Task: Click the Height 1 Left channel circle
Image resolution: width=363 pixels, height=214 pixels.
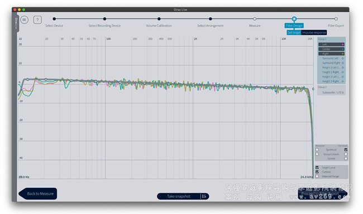Action: coord(343,67)
